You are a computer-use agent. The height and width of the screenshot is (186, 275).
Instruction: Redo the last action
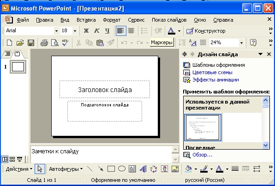pos(140,42)
